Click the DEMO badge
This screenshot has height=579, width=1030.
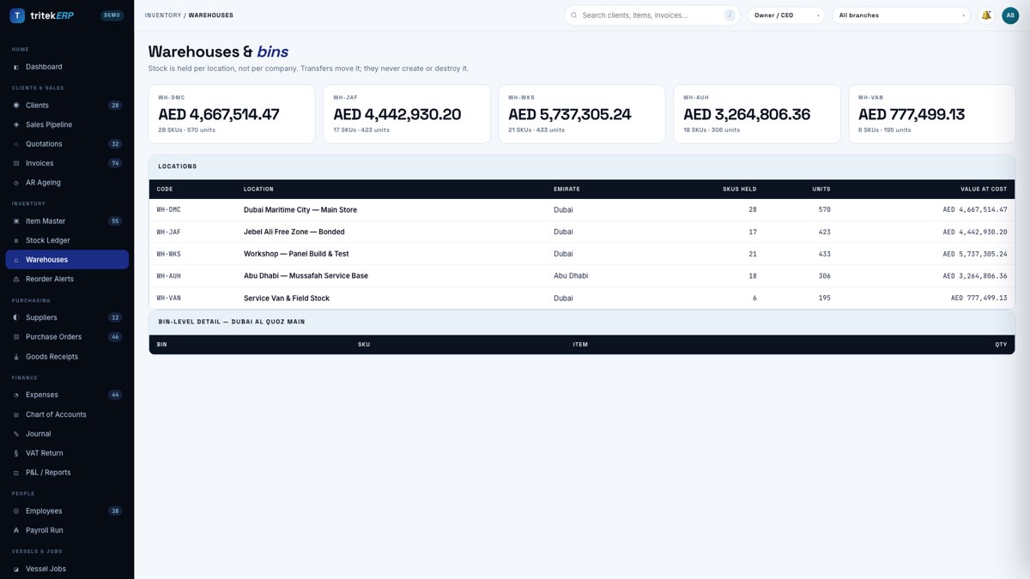(x=112, y=15)
